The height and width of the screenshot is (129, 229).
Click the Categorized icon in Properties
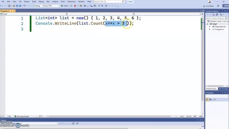207,100
